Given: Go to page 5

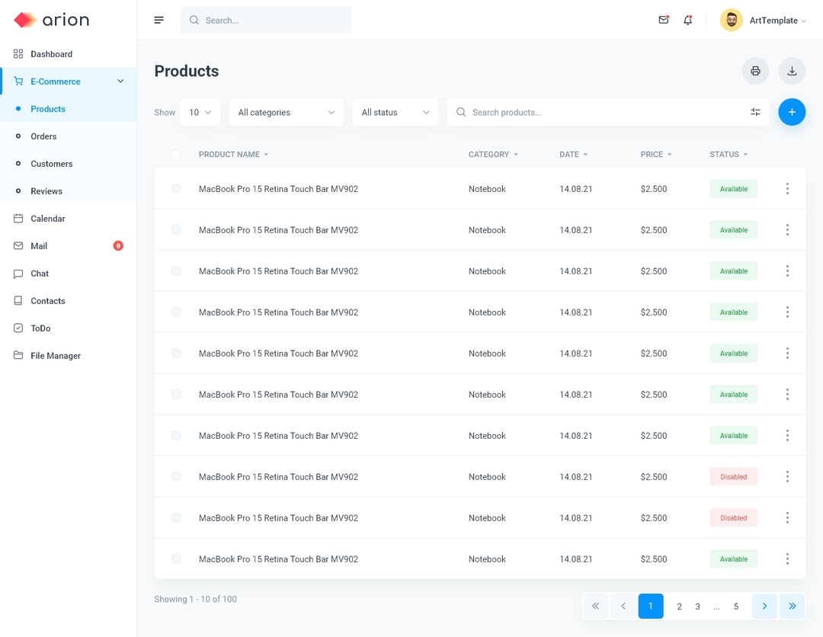Looking at the screenshot, I should coord(736,607).
